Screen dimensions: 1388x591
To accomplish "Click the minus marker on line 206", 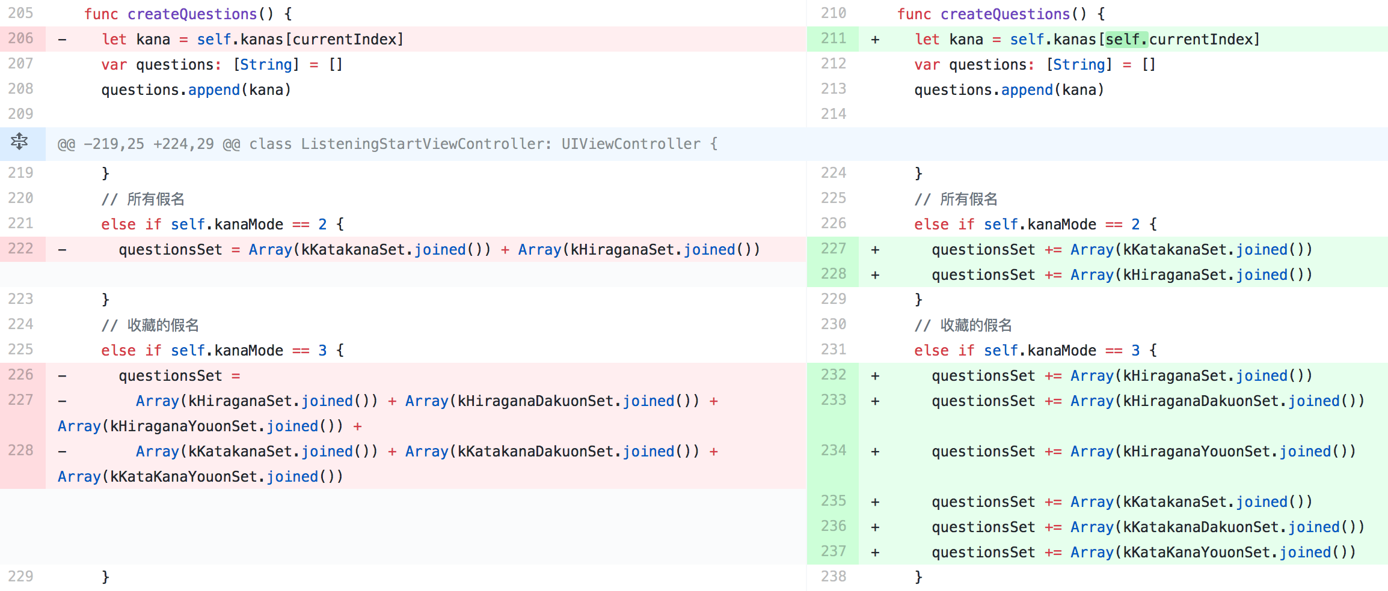I will tap(62, 40).
